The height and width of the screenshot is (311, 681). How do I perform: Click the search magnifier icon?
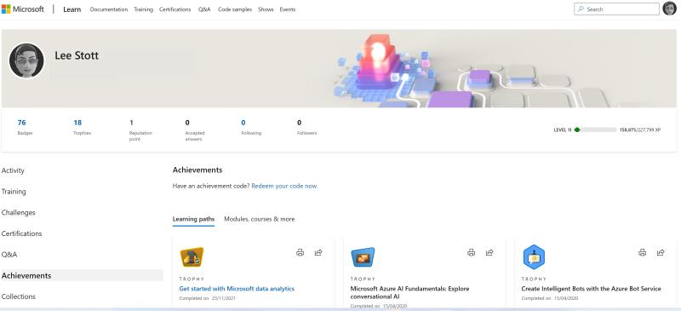581,9
